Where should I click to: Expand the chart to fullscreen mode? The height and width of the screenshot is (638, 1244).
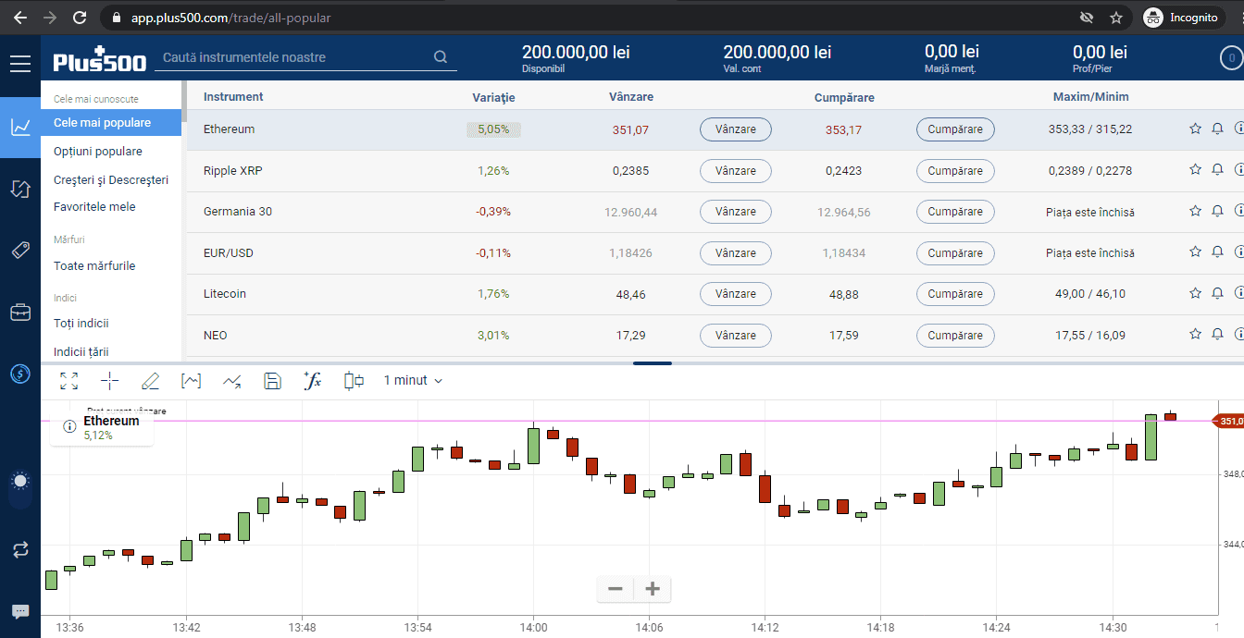68,380
